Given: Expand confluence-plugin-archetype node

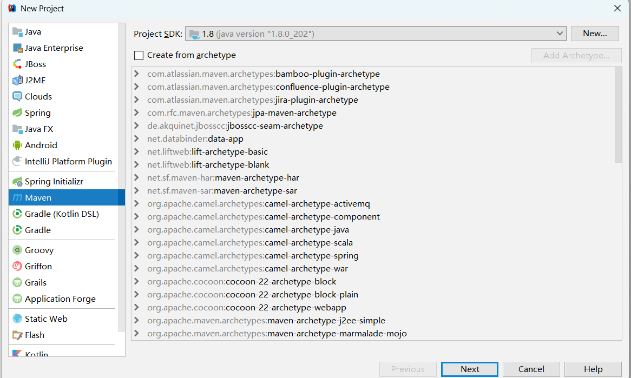Looking at the screenshot, I should (136, 87).
